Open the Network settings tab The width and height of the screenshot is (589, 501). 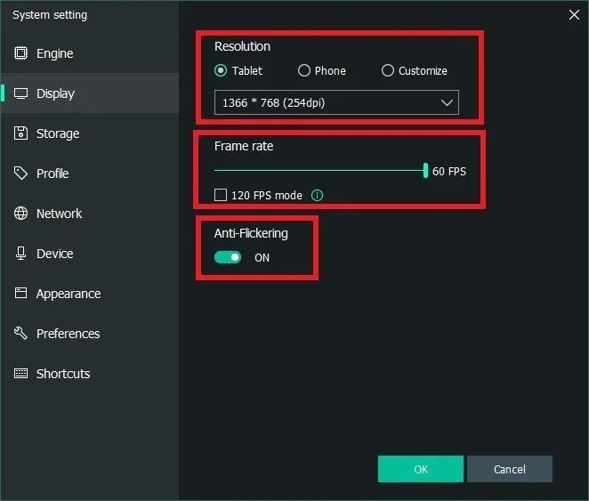[x=89, y=214]
